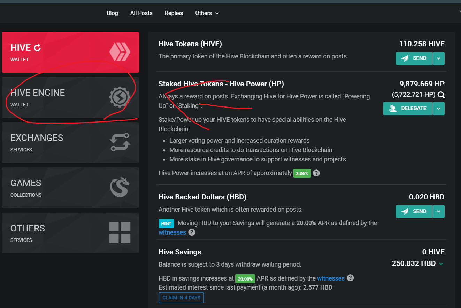Click the 9,879.669 HP balance
The height and width of the screenshot is (308, 461).
tap(422, 84)
